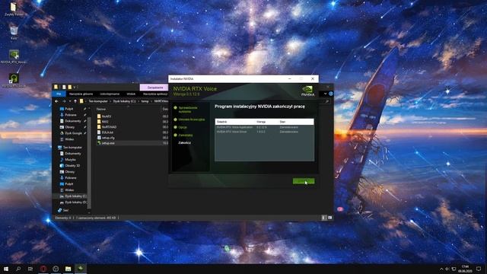Click 'temp' in the address breadcrumb

[145, 101]
